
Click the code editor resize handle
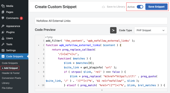[102, 90]
